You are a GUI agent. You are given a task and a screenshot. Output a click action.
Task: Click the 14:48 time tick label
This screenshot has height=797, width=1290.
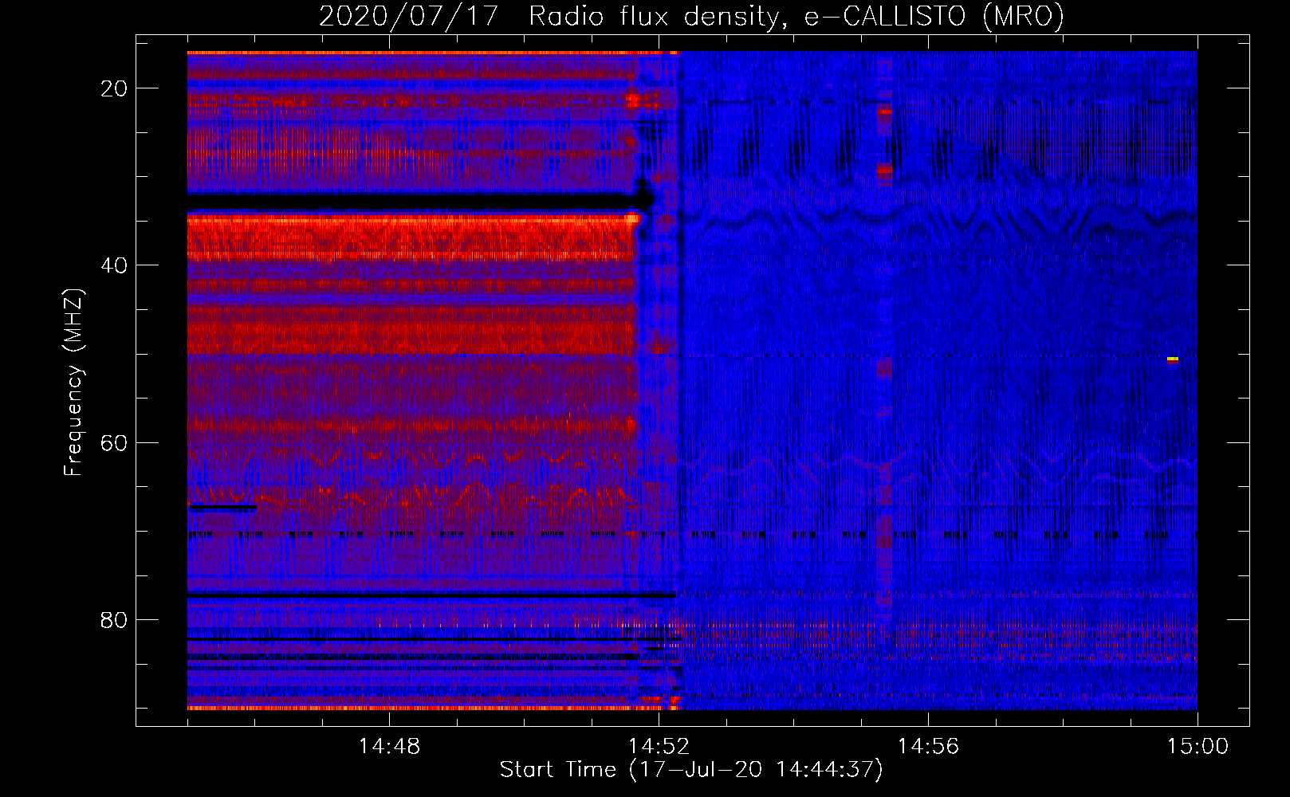click(x=389, y=746)
